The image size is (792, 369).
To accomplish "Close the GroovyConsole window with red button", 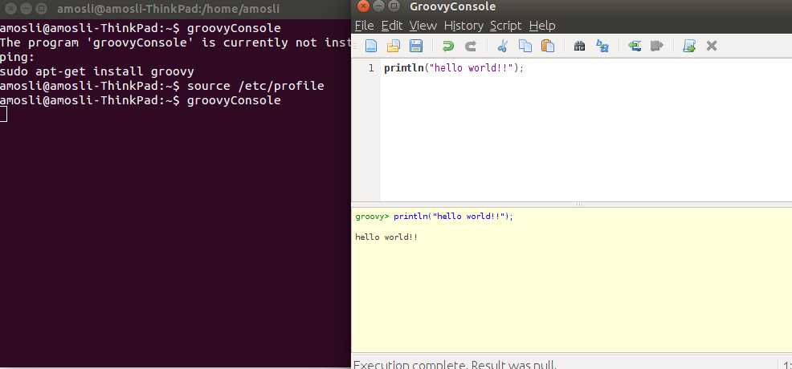I will (x=362, y=6).
